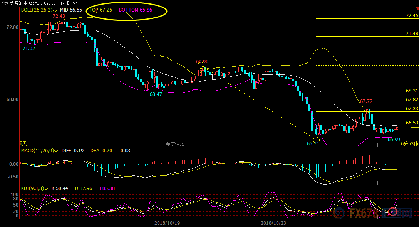Image resolution: width=419 pixels, height=227 pixels.
Task: Click the BOLL(26,26,2) indicator label
Action: [37, 10]
